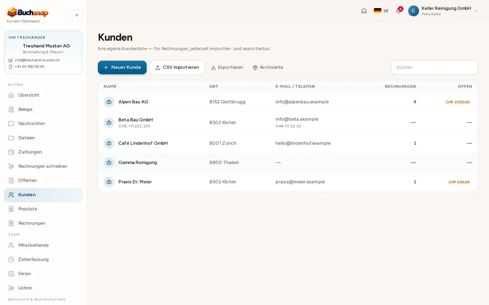
Task: Click the phone icon beside +41 44 000 00 00
Action: point(10,66)
